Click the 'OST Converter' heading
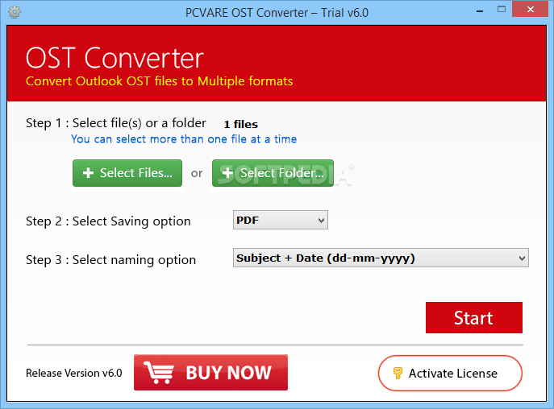The image size is (554, 409). 115,58
